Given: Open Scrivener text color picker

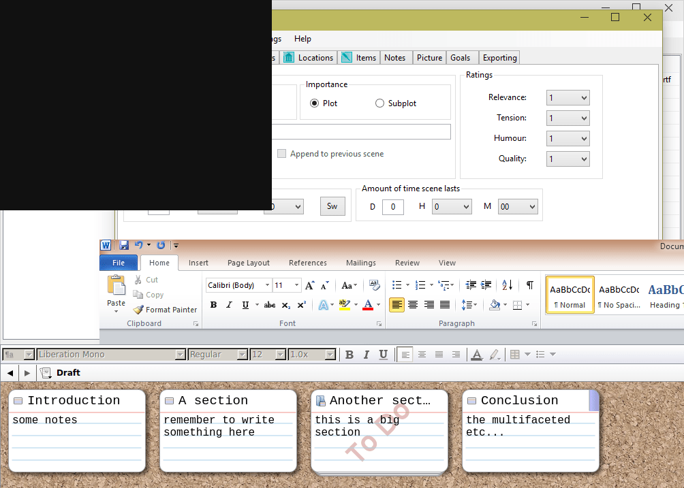Looking at the screenshot, I should 477,355.
